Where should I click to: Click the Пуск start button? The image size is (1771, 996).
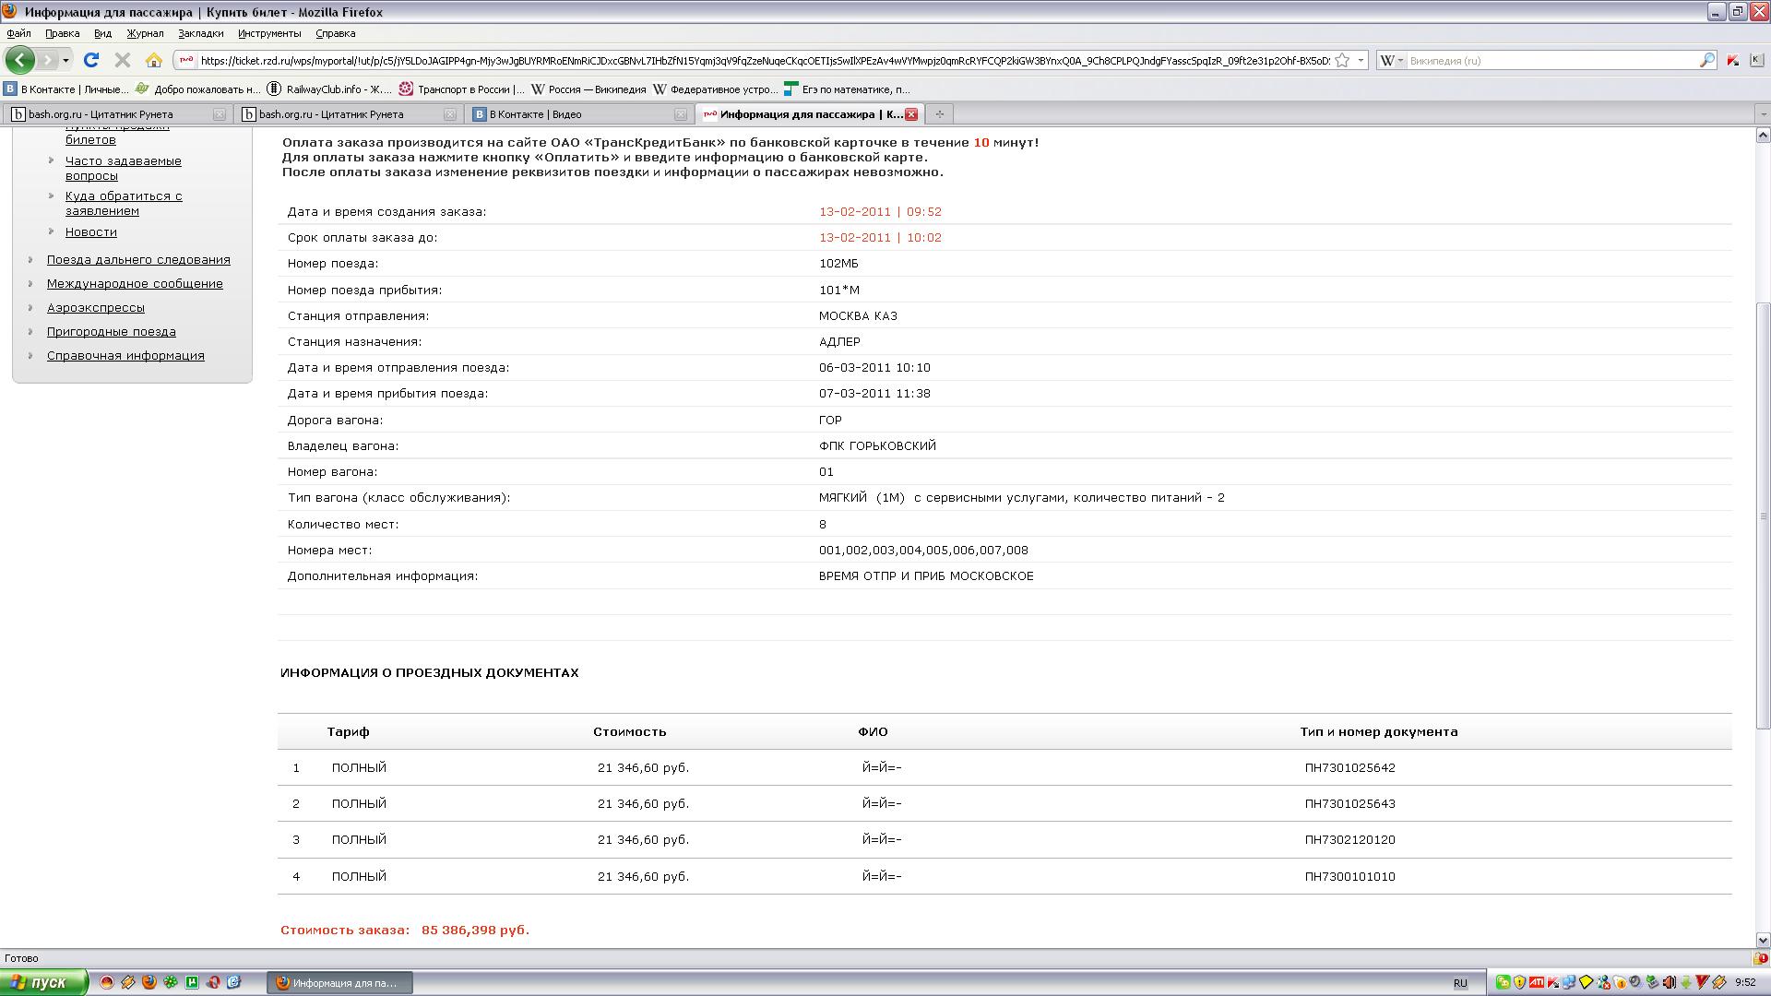coord(43,982)
